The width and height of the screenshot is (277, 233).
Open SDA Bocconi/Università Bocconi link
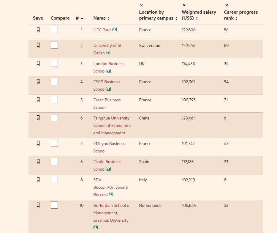110,187
